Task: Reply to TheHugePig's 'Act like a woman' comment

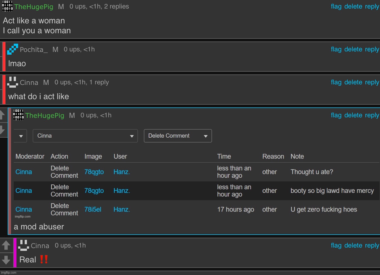Action: (372, 6)
